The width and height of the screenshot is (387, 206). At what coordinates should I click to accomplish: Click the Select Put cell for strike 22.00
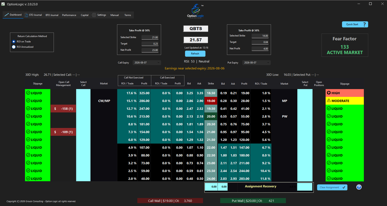(x=305, y=147)
